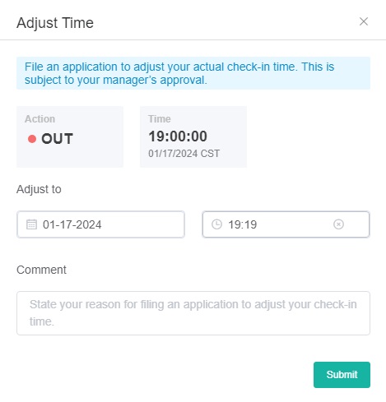Click the clock icon in time field
Image resolution: width=386 pixels, height=402 pixels.
pos(216,224)
